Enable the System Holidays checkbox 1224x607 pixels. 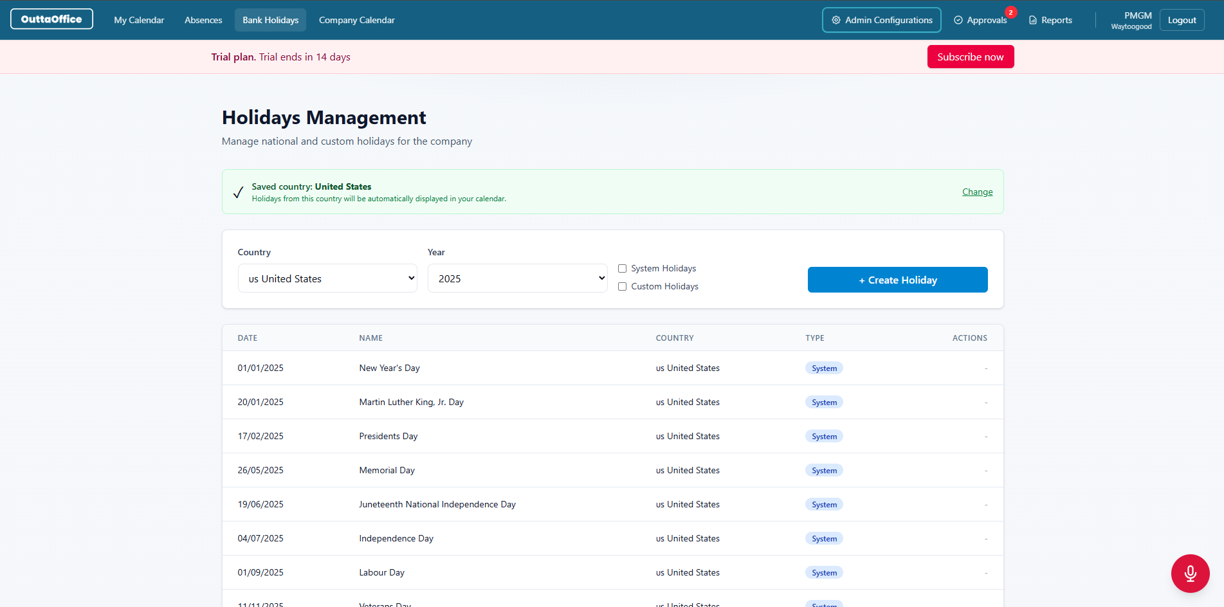[622, 268]
